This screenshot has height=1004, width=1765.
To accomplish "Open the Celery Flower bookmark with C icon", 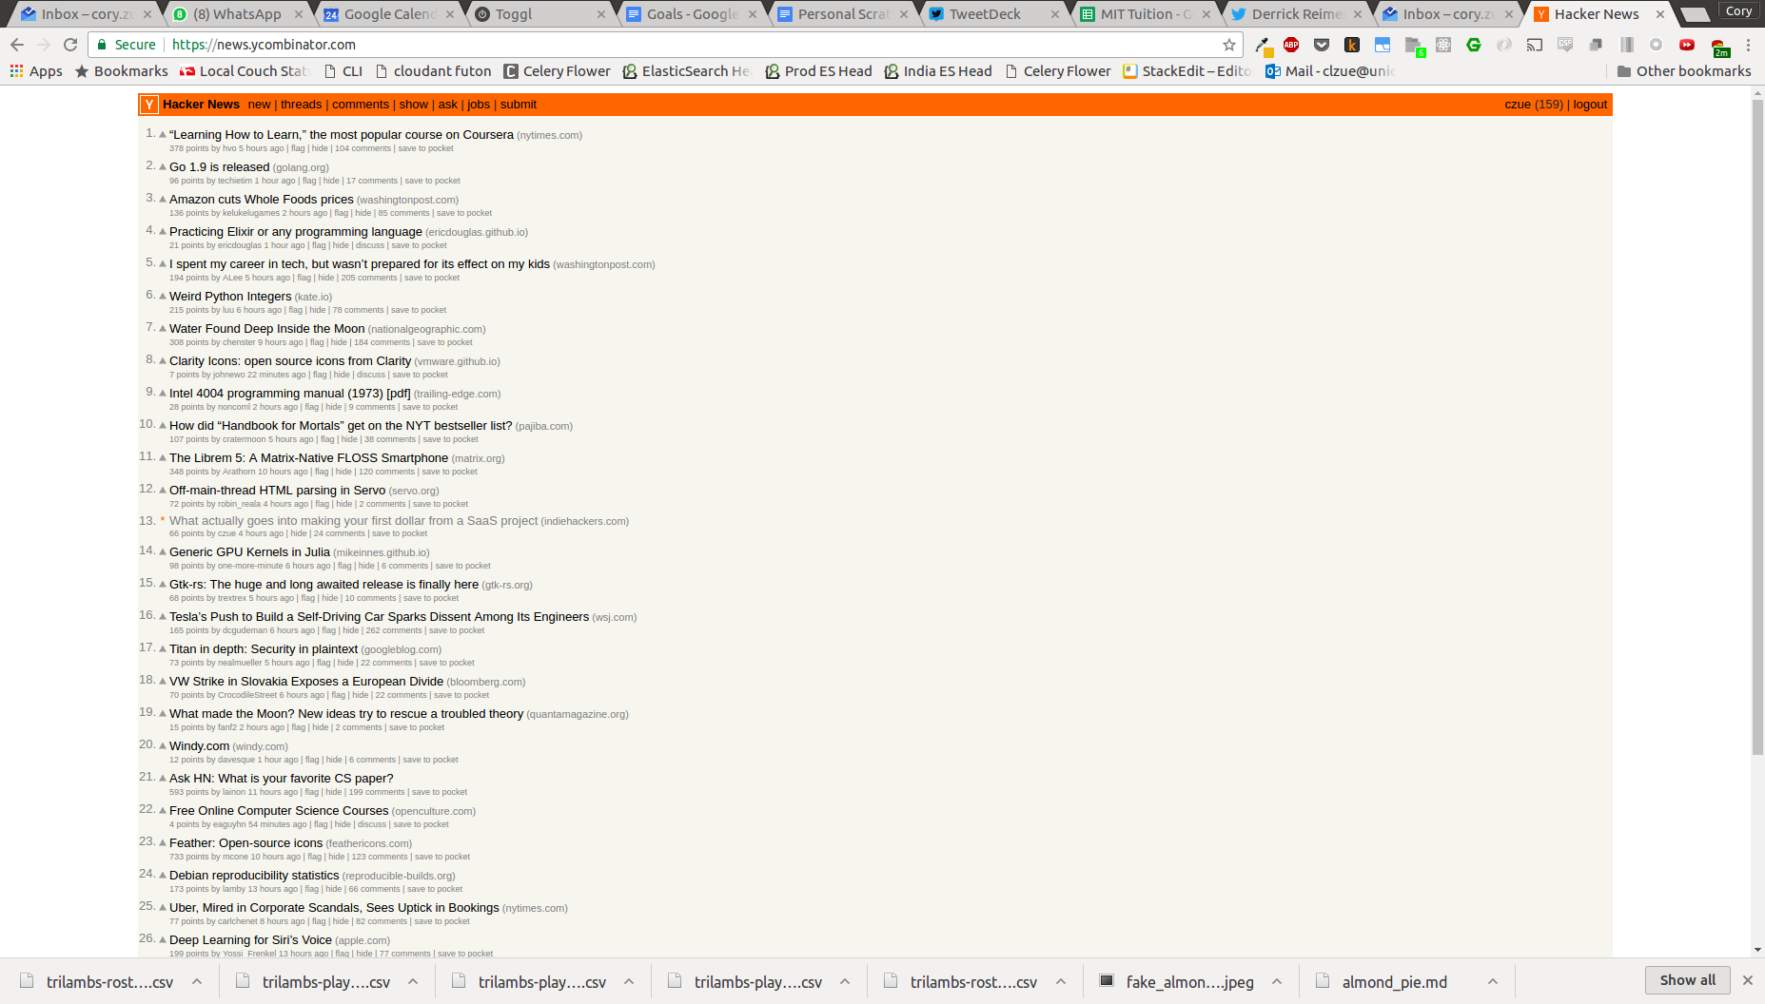I will tap(558, 71).
